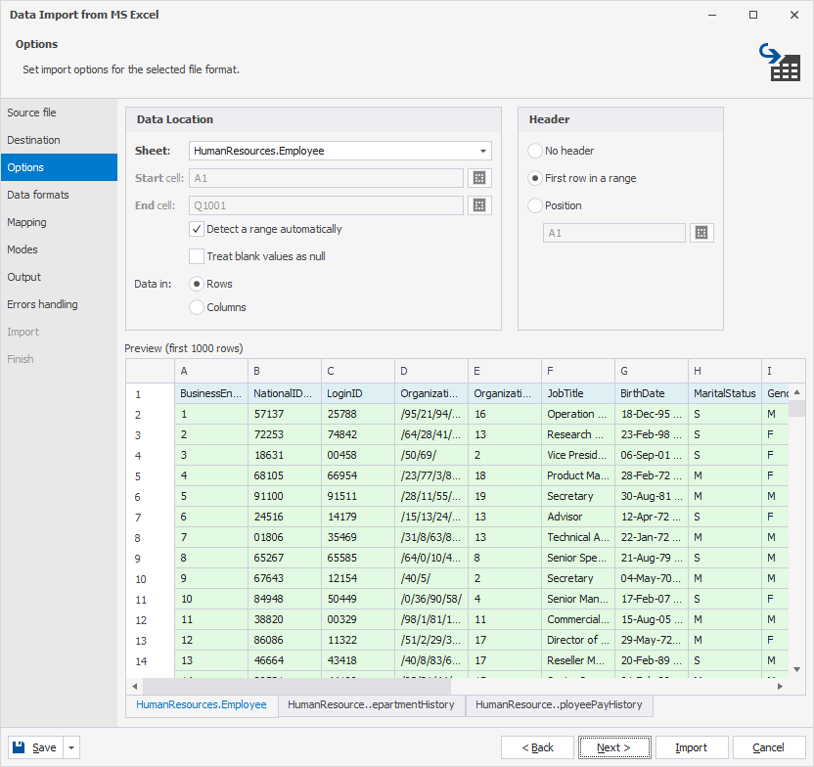Click the cell with value 74842
Screen dimensions: 814x767
tap(358, 434)
